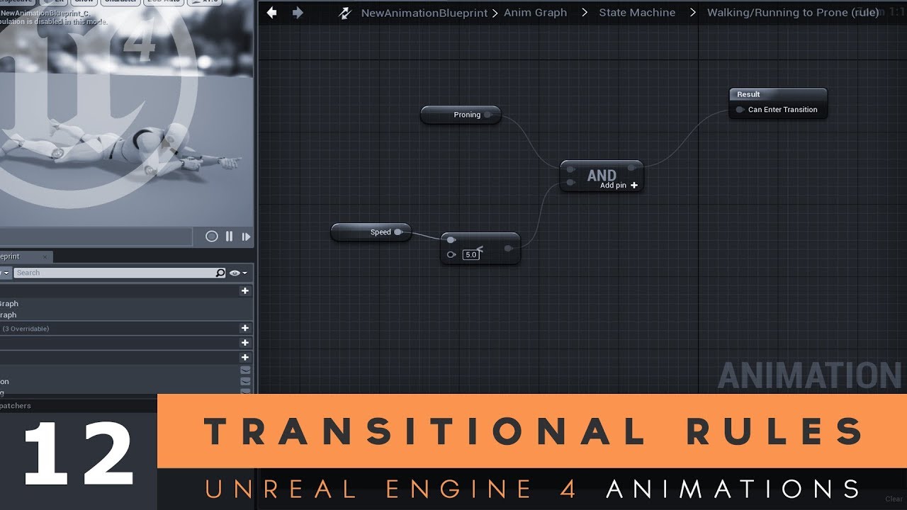
Task: Navigate to State Machine in breadcrumb
Action: click(x=637, y=13)
